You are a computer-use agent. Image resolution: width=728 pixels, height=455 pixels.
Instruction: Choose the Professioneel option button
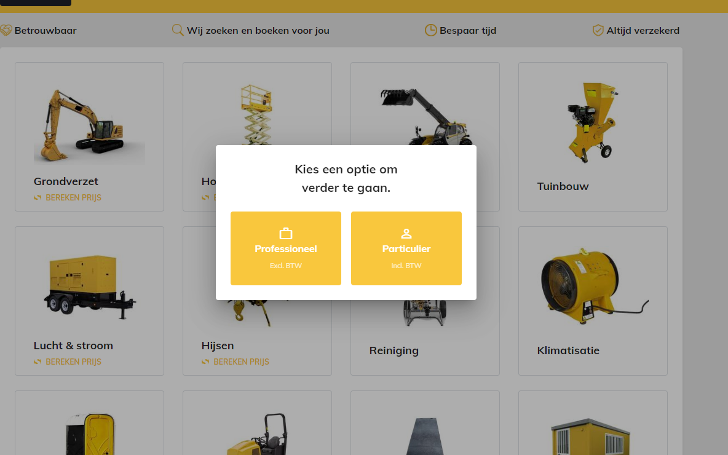(x=285, y=248)
